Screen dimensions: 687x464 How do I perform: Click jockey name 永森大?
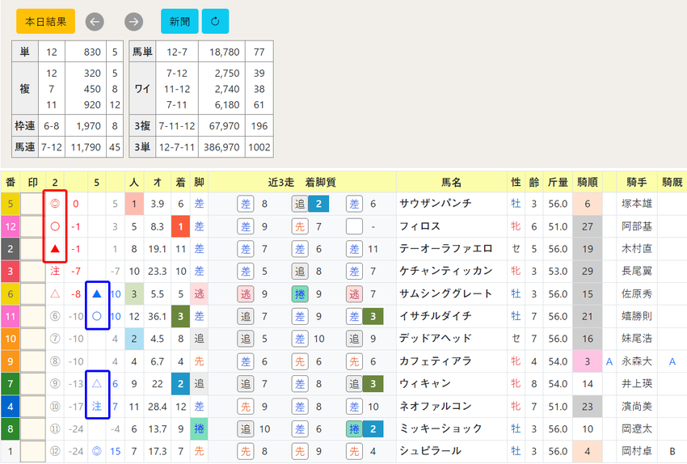[637, 361]
